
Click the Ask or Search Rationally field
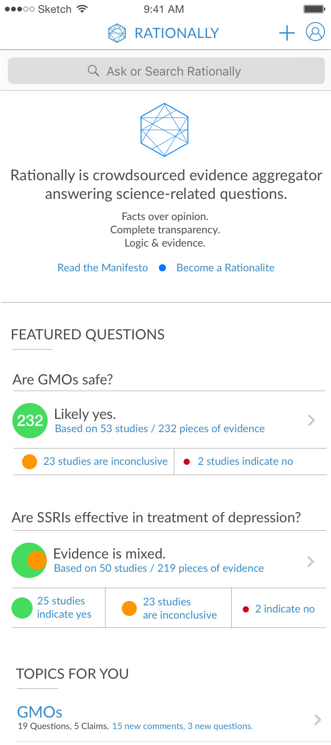pyautogui.click(x=174, y=71)
